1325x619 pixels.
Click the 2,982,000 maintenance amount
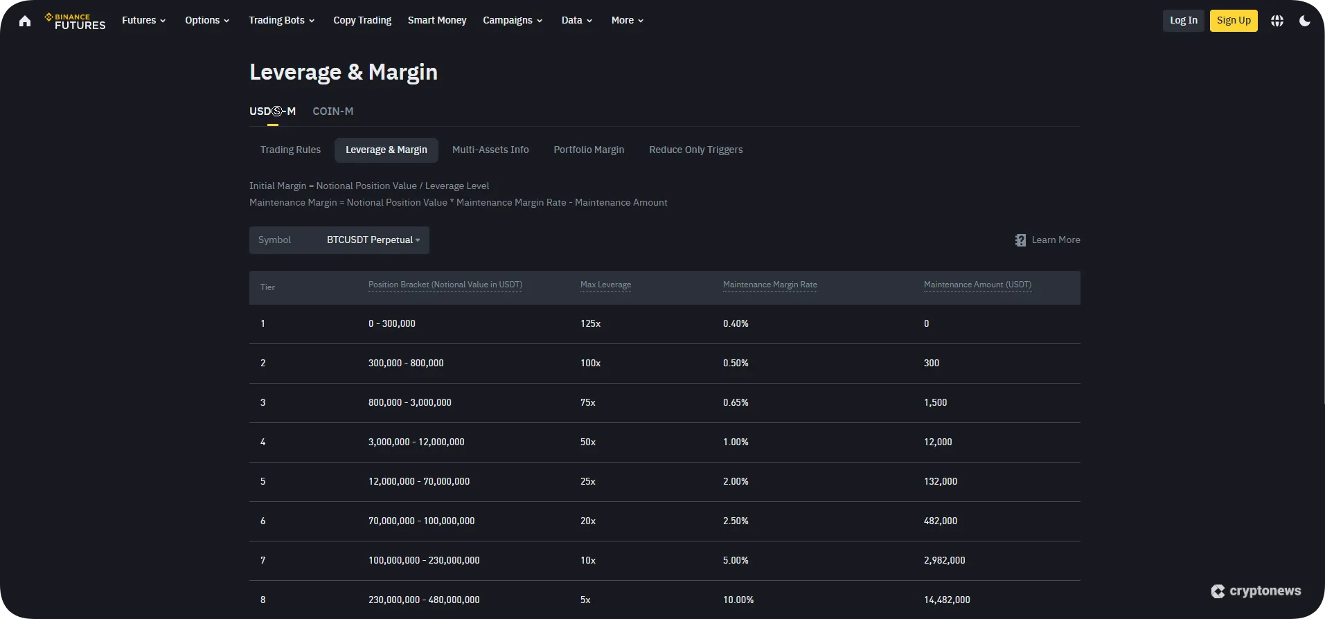945,561
